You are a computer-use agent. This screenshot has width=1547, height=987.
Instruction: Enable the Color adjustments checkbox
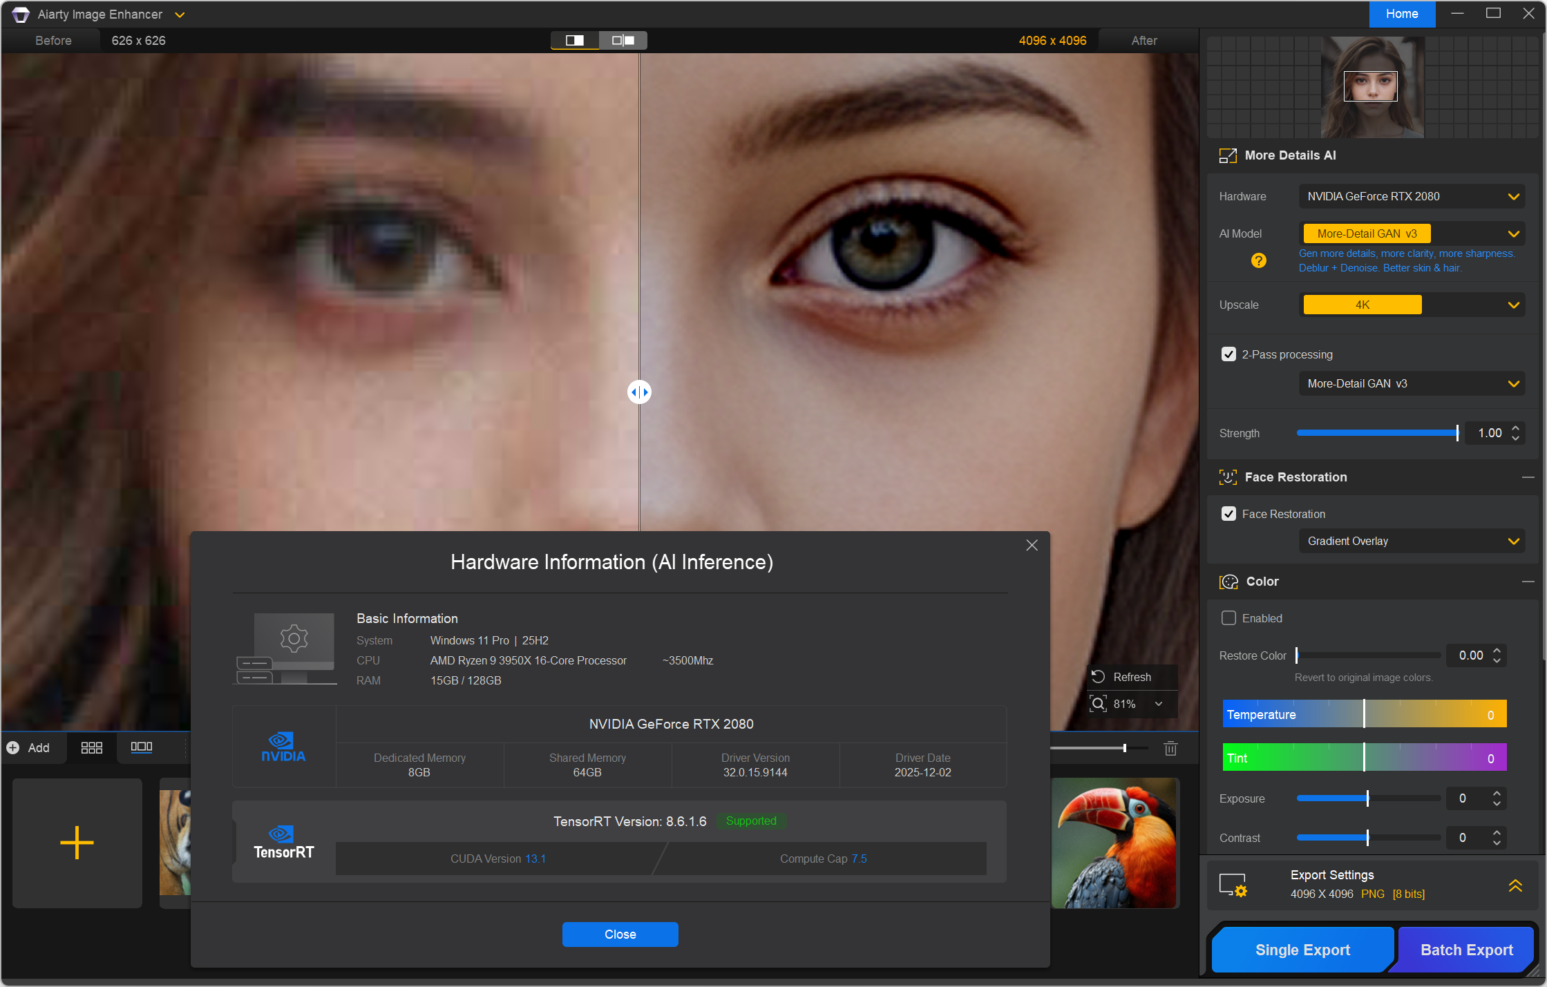[1228, 618]
